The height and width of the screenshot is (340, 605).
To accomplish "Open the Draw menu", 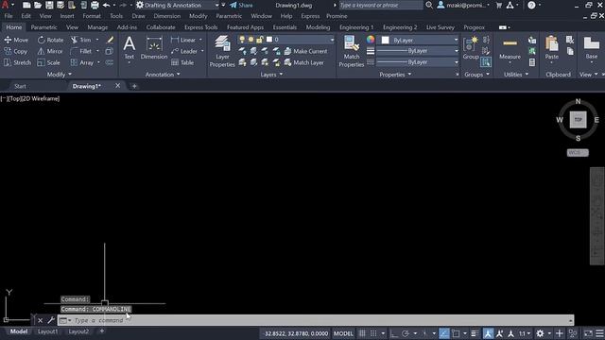I will pos(139,16).
